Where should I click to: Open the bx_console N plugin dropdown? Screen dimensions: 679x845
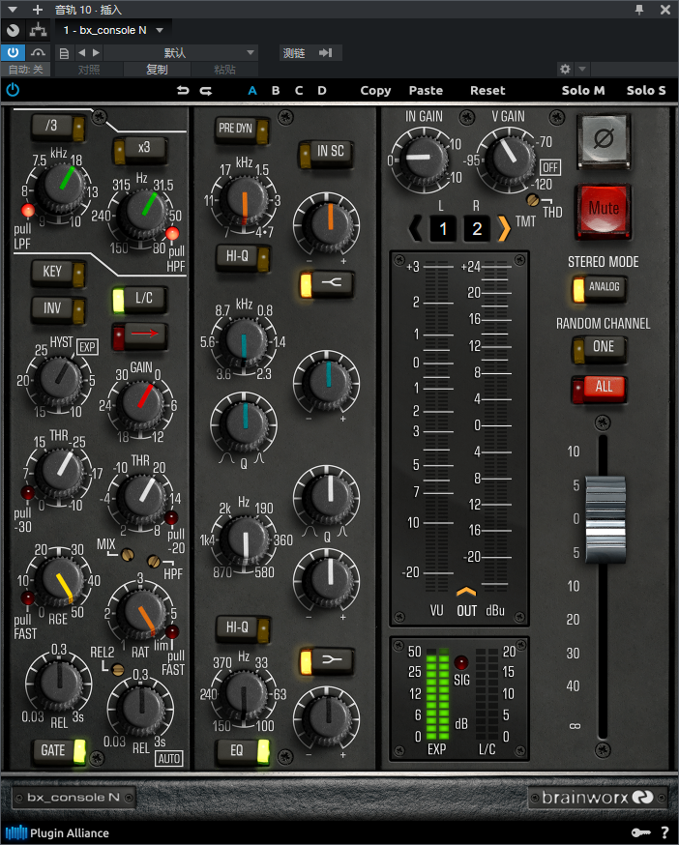[x=113, y=30]
